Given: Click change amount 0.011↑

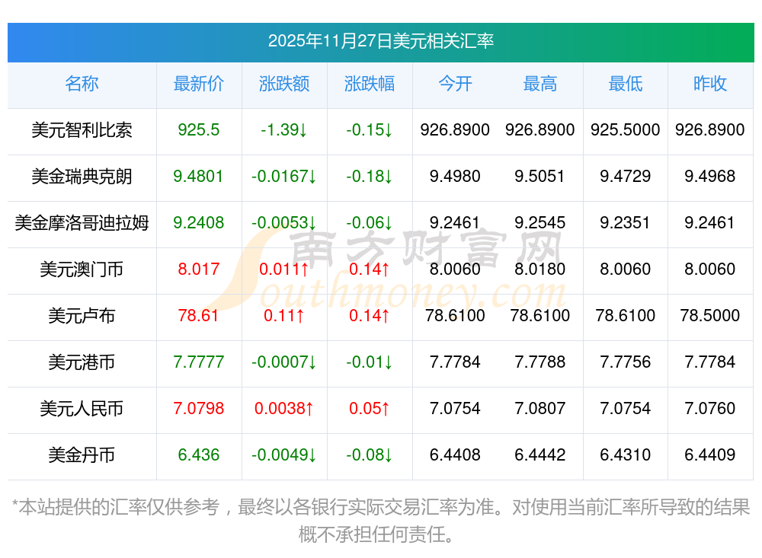Looking at the screenshot, I should tap(283, 269).
